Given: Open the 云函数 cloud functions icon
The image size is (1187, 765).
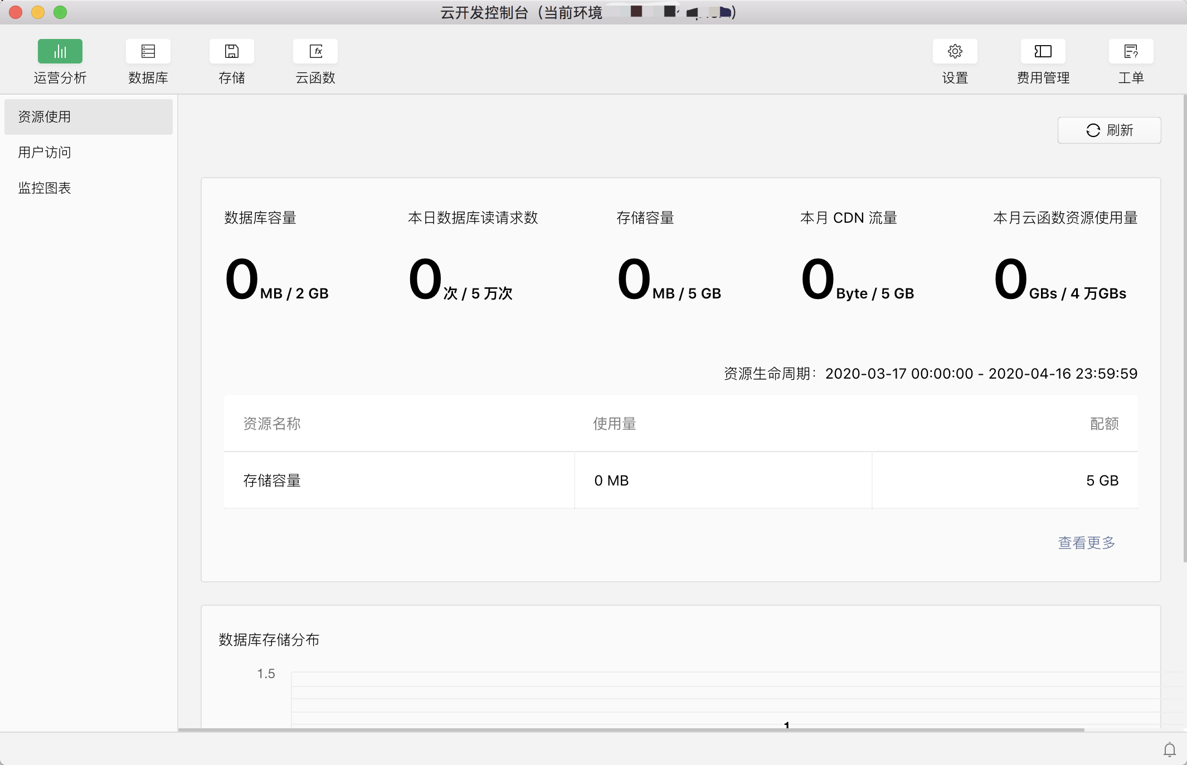Looking at the screenshot, I should (315, 52).
